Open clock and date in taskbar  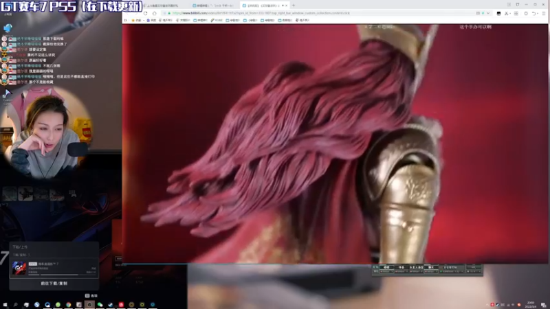coord(531,304)
